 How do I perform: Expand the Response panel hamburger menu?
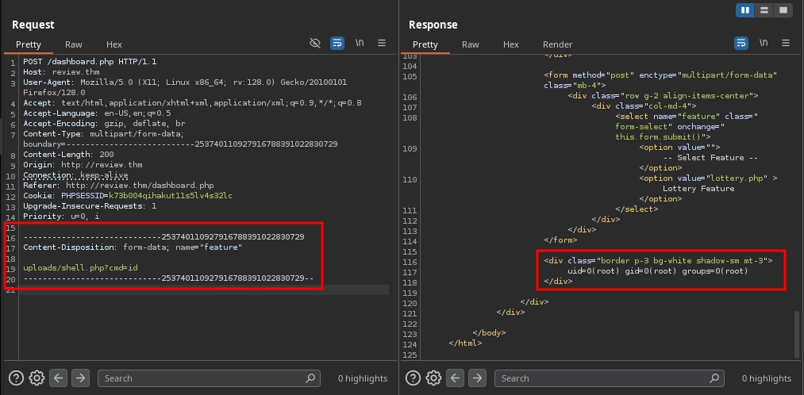click(785, 43)
